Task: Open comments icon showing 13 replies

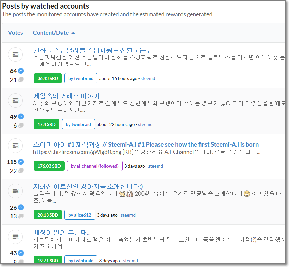Action: pos(21,216)
